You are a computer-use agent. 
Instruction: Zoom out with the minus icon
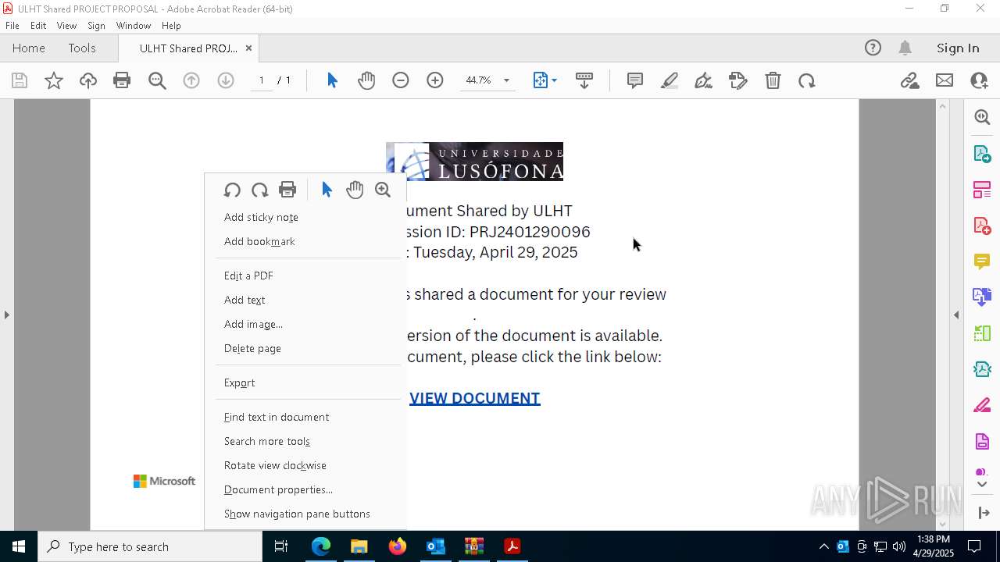click(x=401, y=80)
